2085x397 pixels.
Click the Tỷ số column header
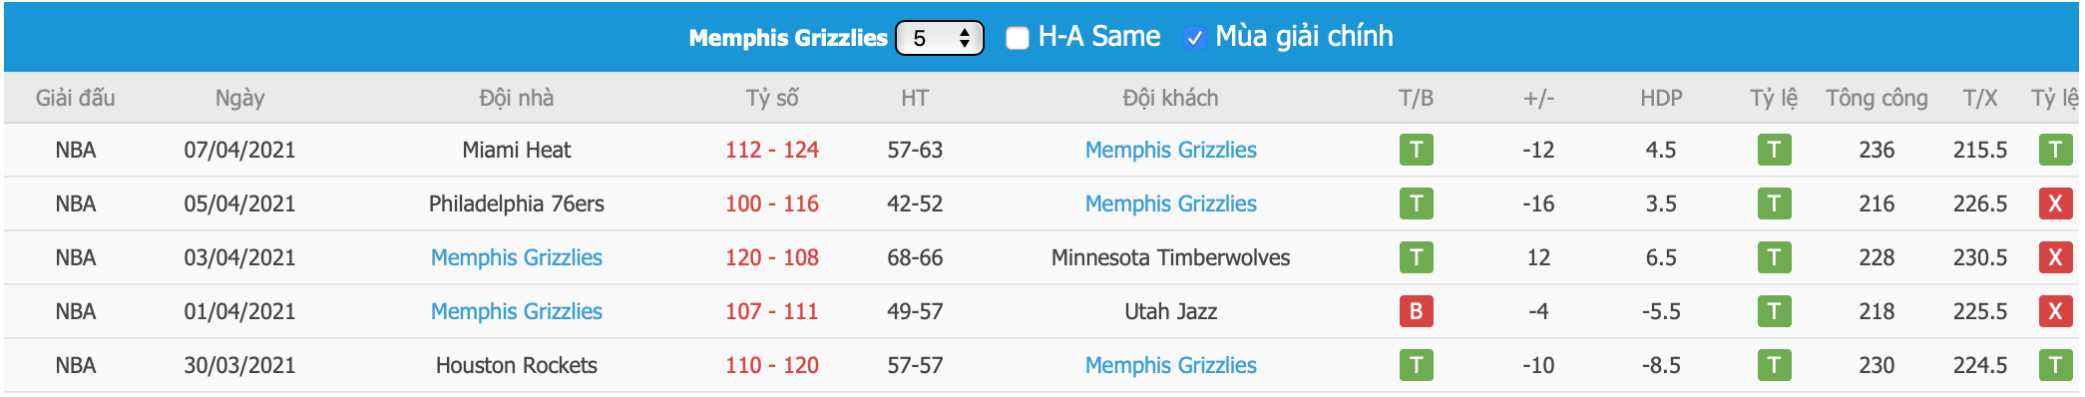pos(771,98)
